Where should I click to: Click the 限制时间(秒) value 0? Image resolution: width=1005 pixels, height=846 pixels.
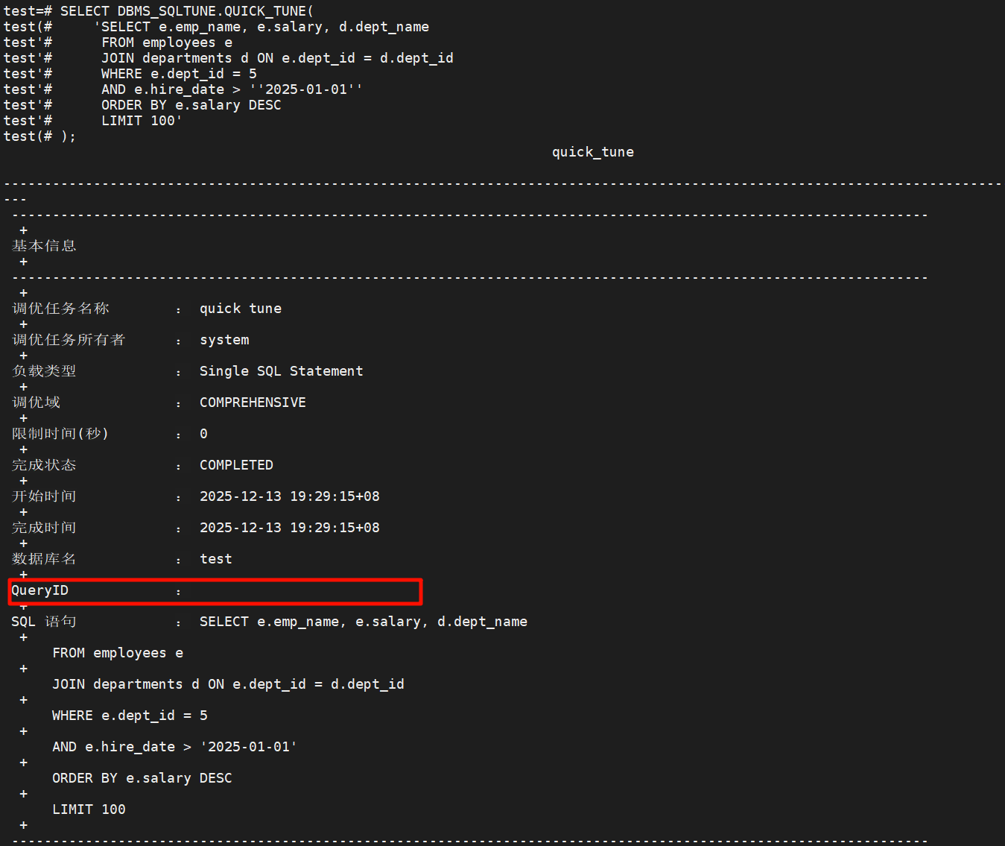click(203, 434)
